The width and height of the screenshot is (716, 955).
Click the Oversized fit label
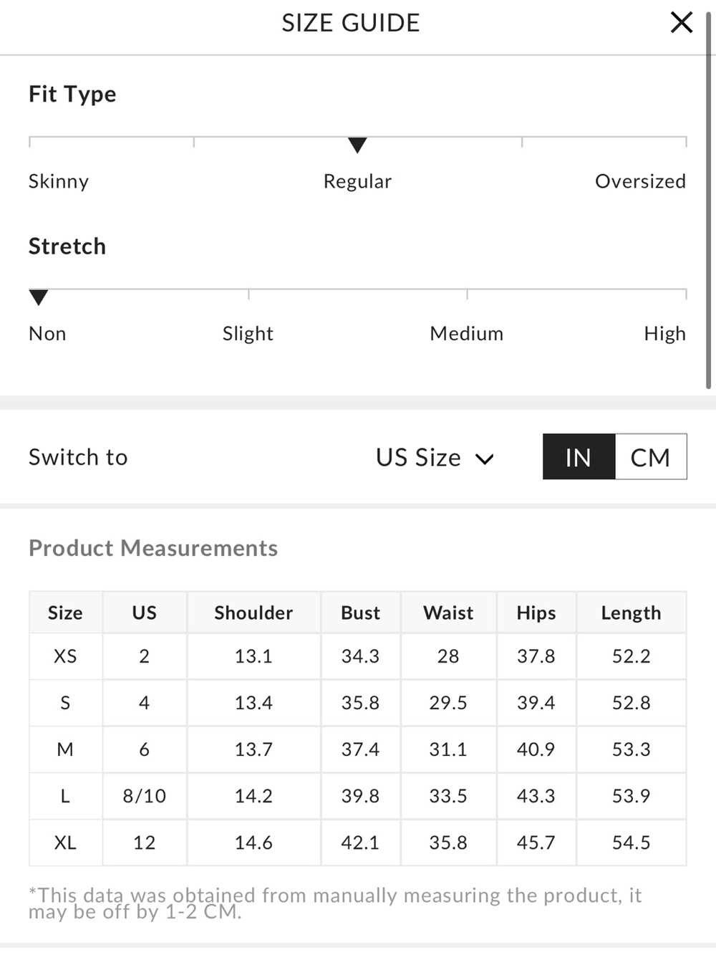(x=640, y=181)
